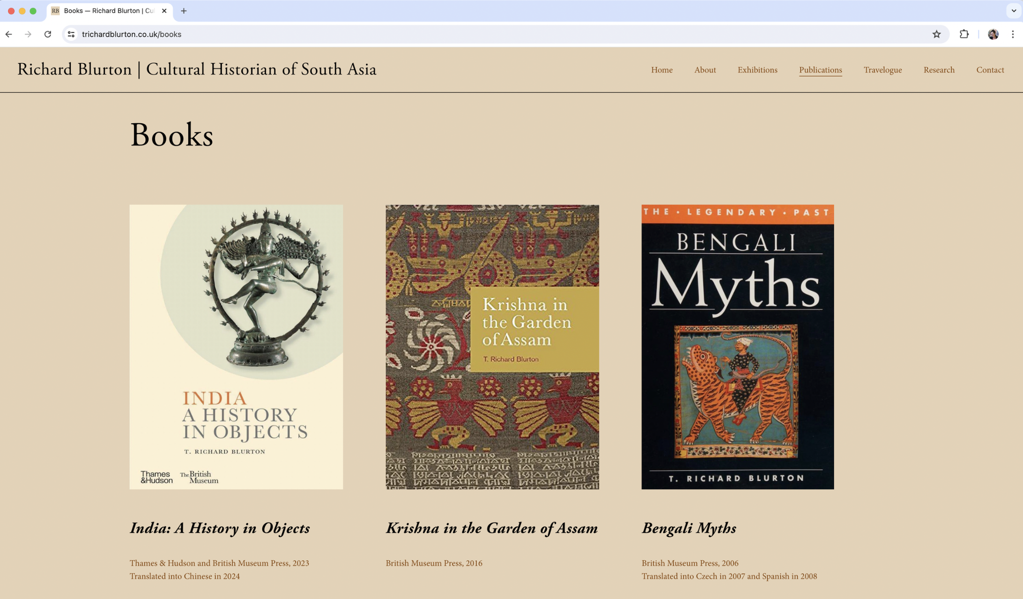The width and height of the screenshot is (1023, 599).
Task: Close the Books browser tab
Action: (x=164, y=11)
